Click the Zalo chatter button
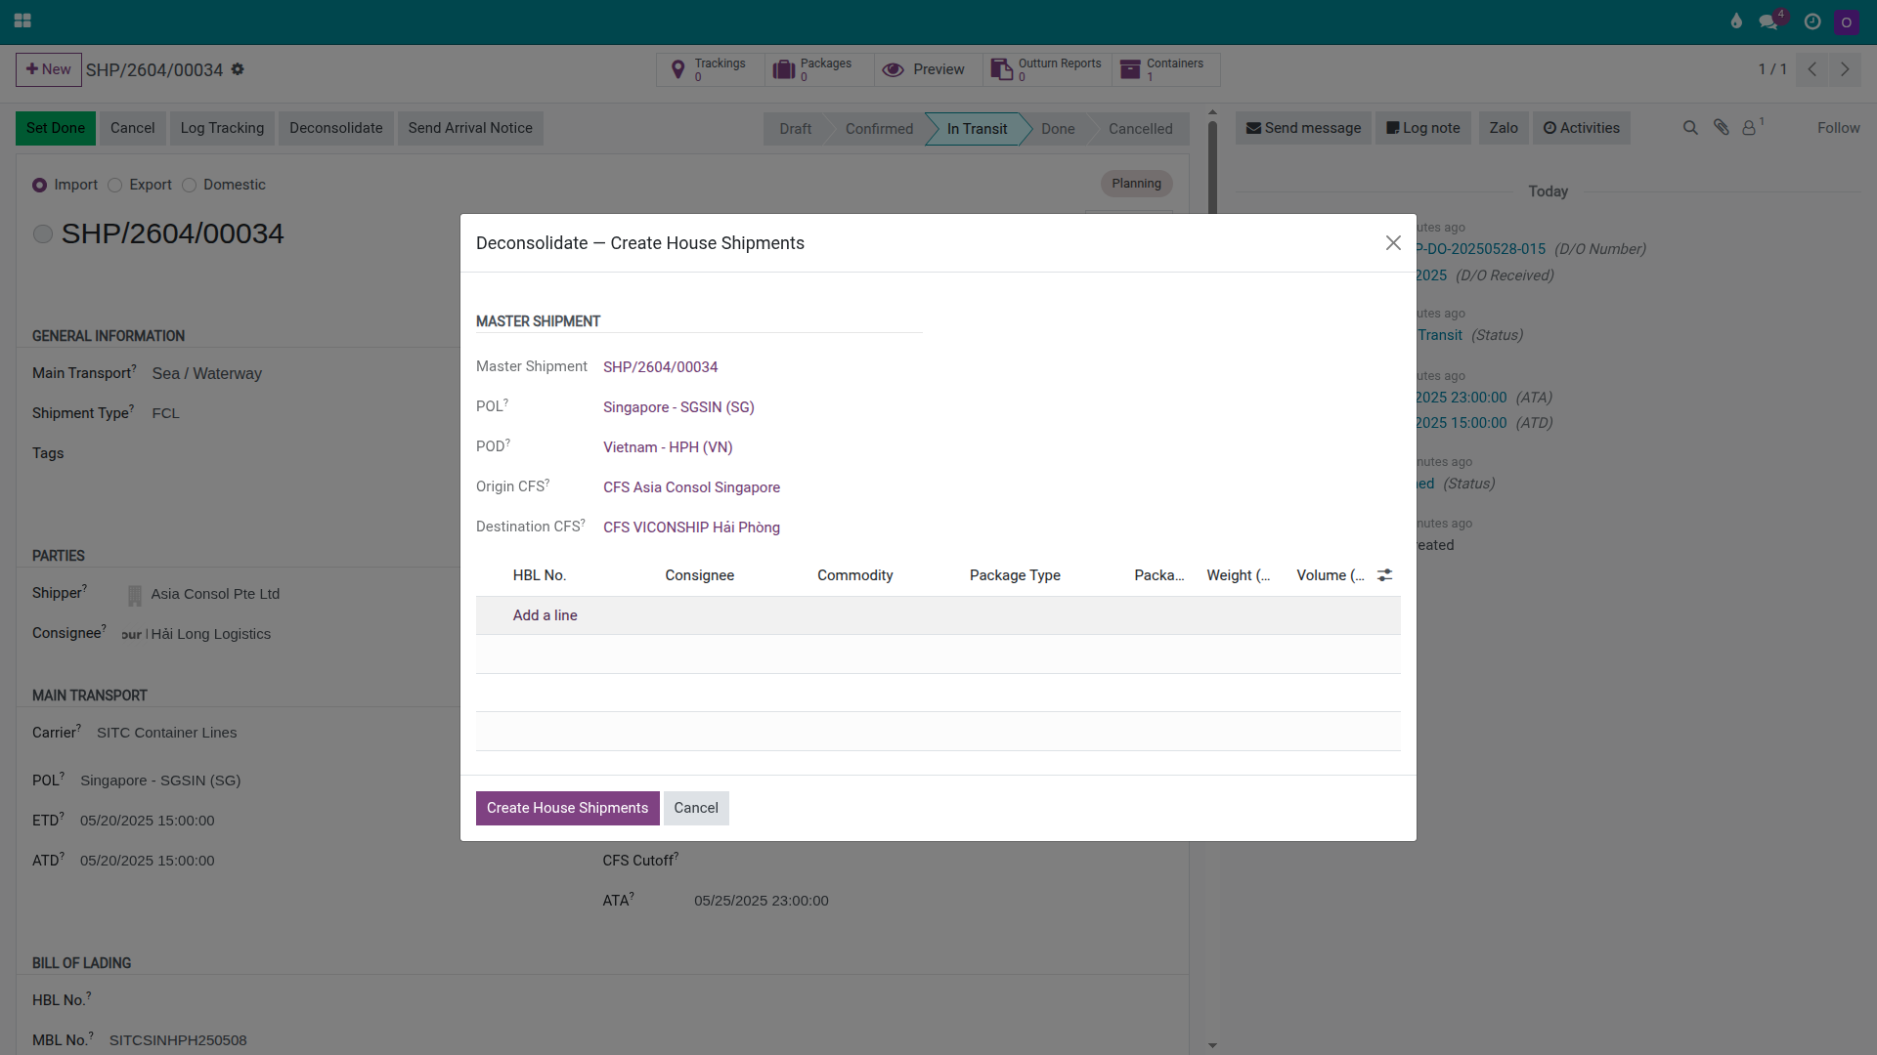Viewport: 1877px width, 1055px height. coord(1504,128)
